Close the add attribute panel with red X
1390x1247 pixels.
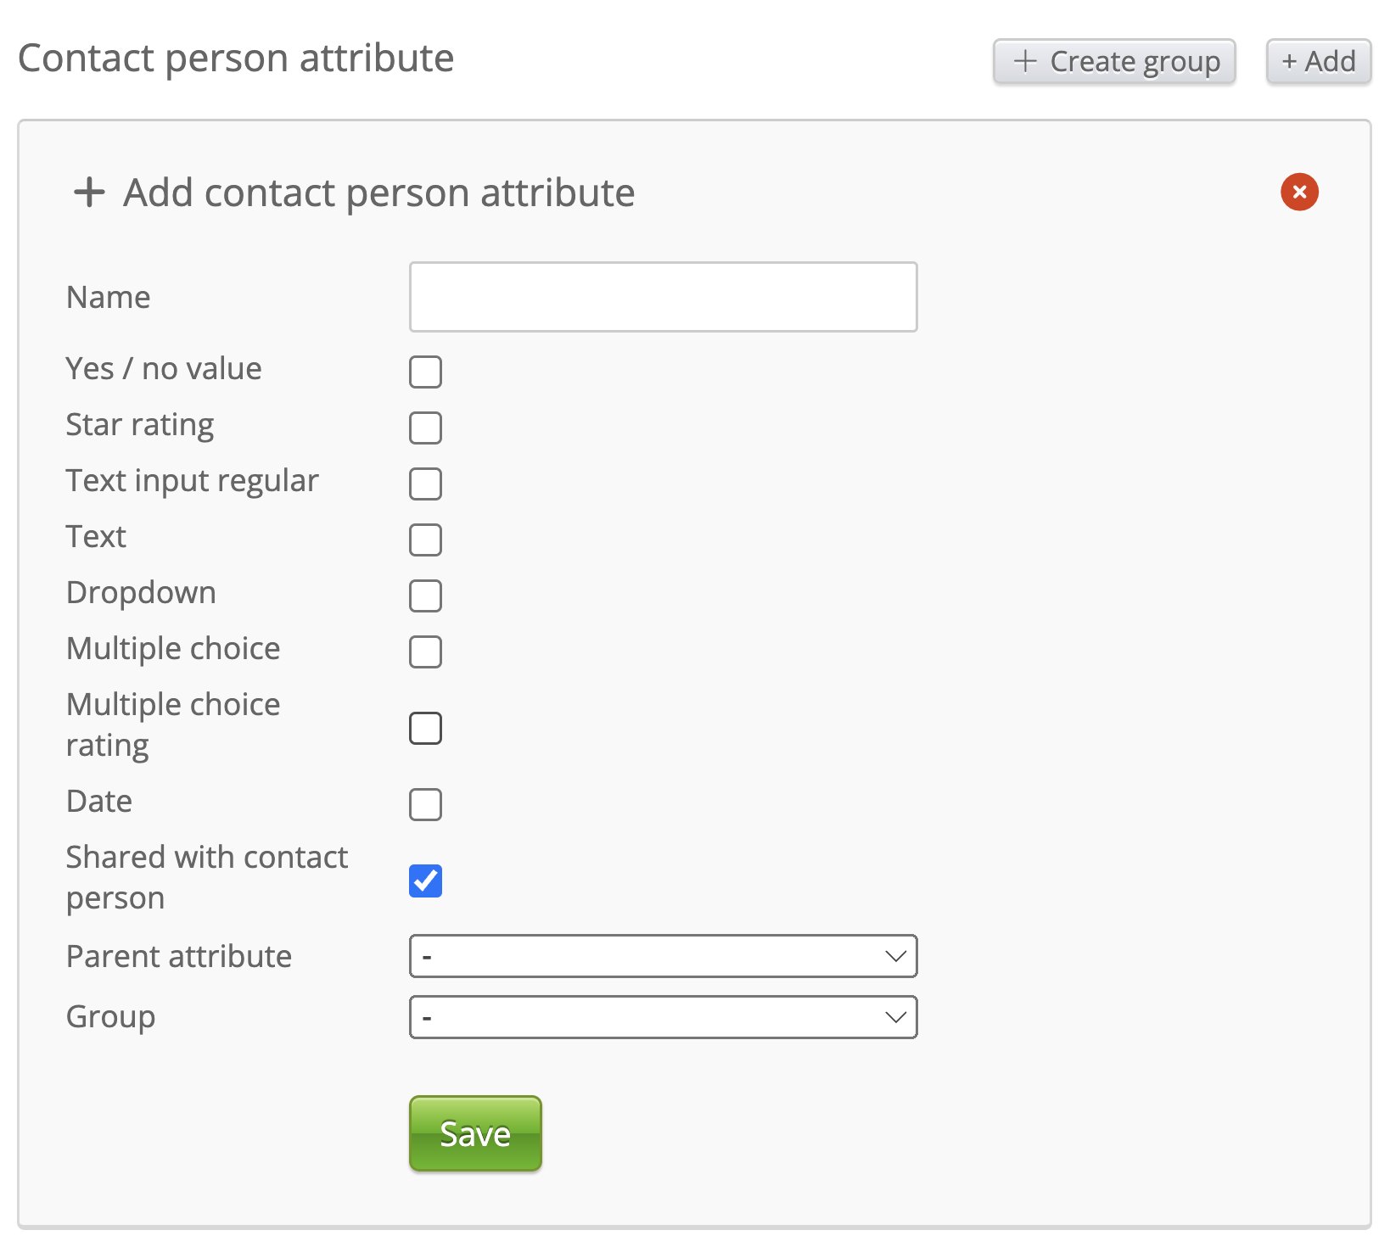tap(1299, 192)
